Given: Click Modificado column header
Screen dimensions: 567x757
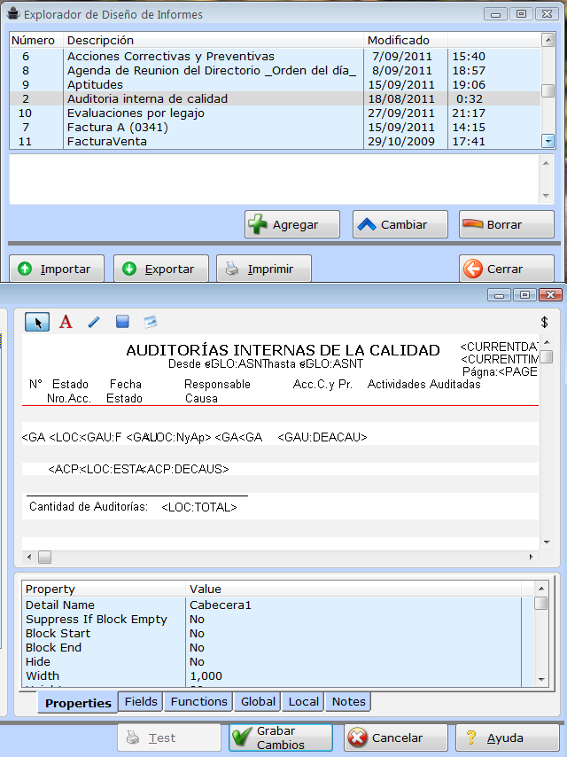Looking at the screenshot, I should [x=406, y=40].
